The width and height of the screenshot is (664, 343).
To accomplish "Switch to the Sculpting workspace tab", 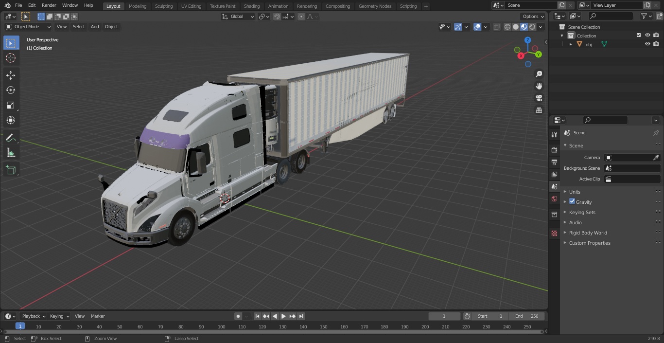I will click(164, 6).
